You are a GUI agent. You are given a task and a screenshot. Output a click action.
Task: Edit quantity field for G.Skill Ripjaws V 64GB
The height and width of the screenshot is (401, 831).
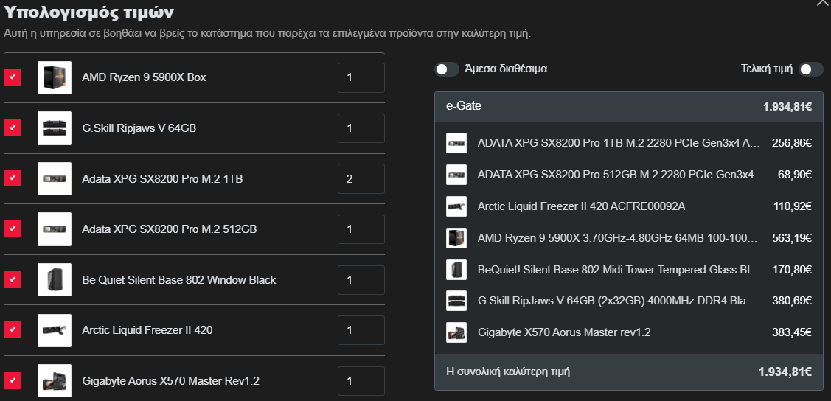[361, 128]
